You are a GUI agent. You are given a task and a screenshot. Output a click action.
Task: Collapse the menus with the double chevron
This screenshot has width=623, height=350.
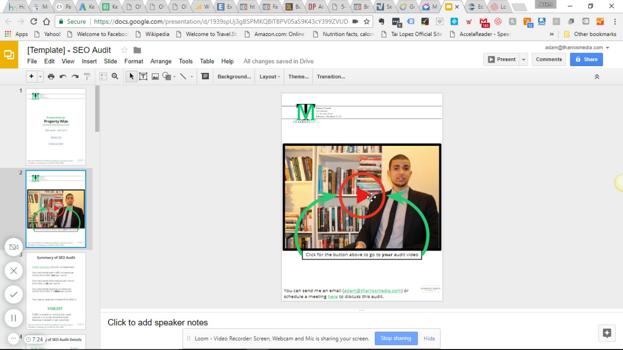coord(597,77)
